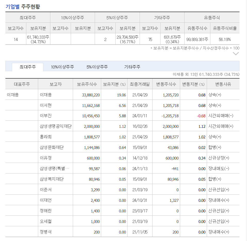Image resolution: width=247 pixels, height=241 pixels.
Task: Open the 10%이상주주 tab
Action: (x=62, y=67)
